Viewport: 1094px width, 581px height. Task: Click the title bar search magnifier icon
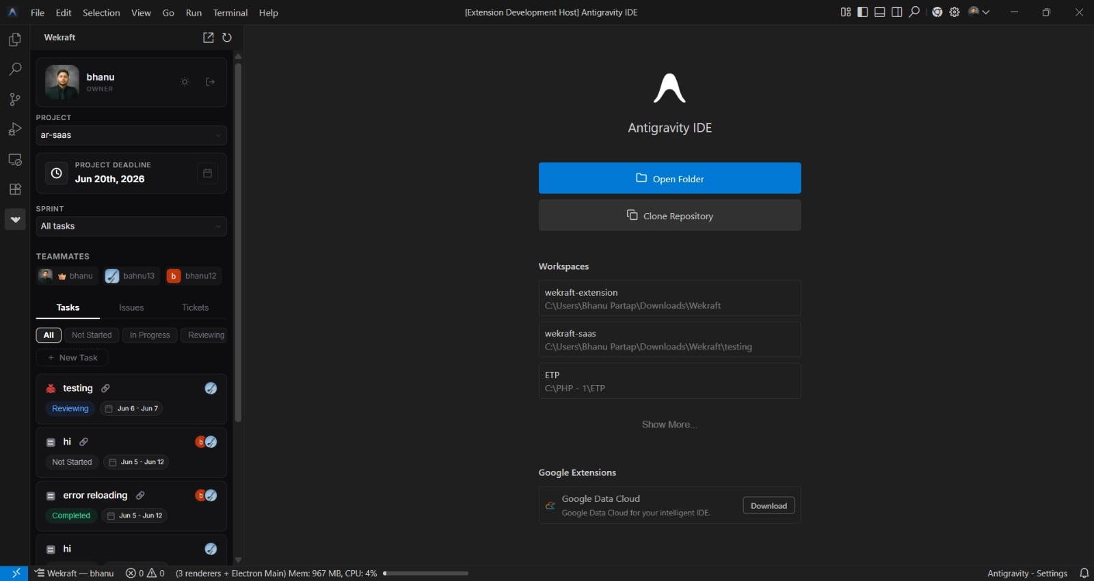pyautogui.click(x=914, y=12)
